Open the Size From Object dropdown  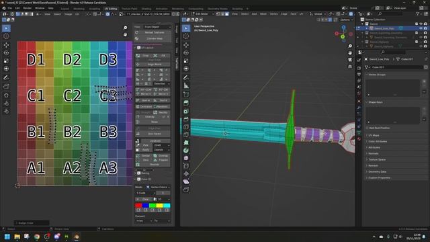157,27
